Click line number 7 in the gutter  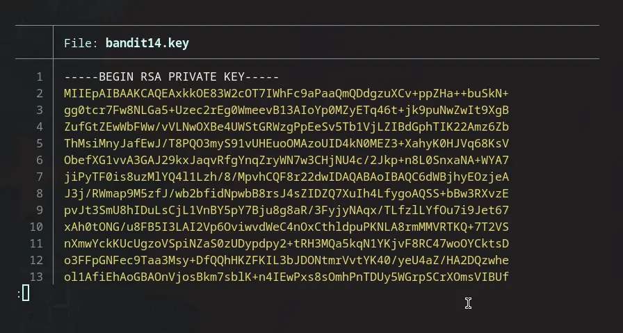tap(40, 177)
